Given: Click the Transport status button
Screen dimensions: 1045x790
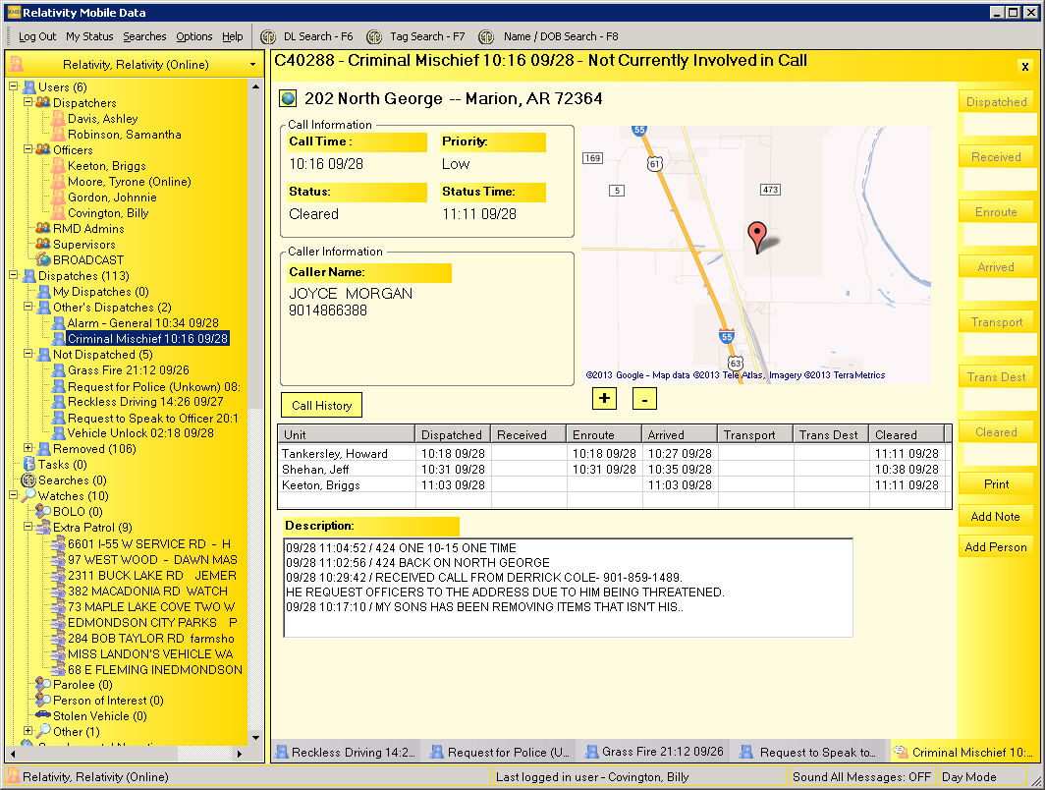Looking at the screenshot, I should tap(996, 322).
